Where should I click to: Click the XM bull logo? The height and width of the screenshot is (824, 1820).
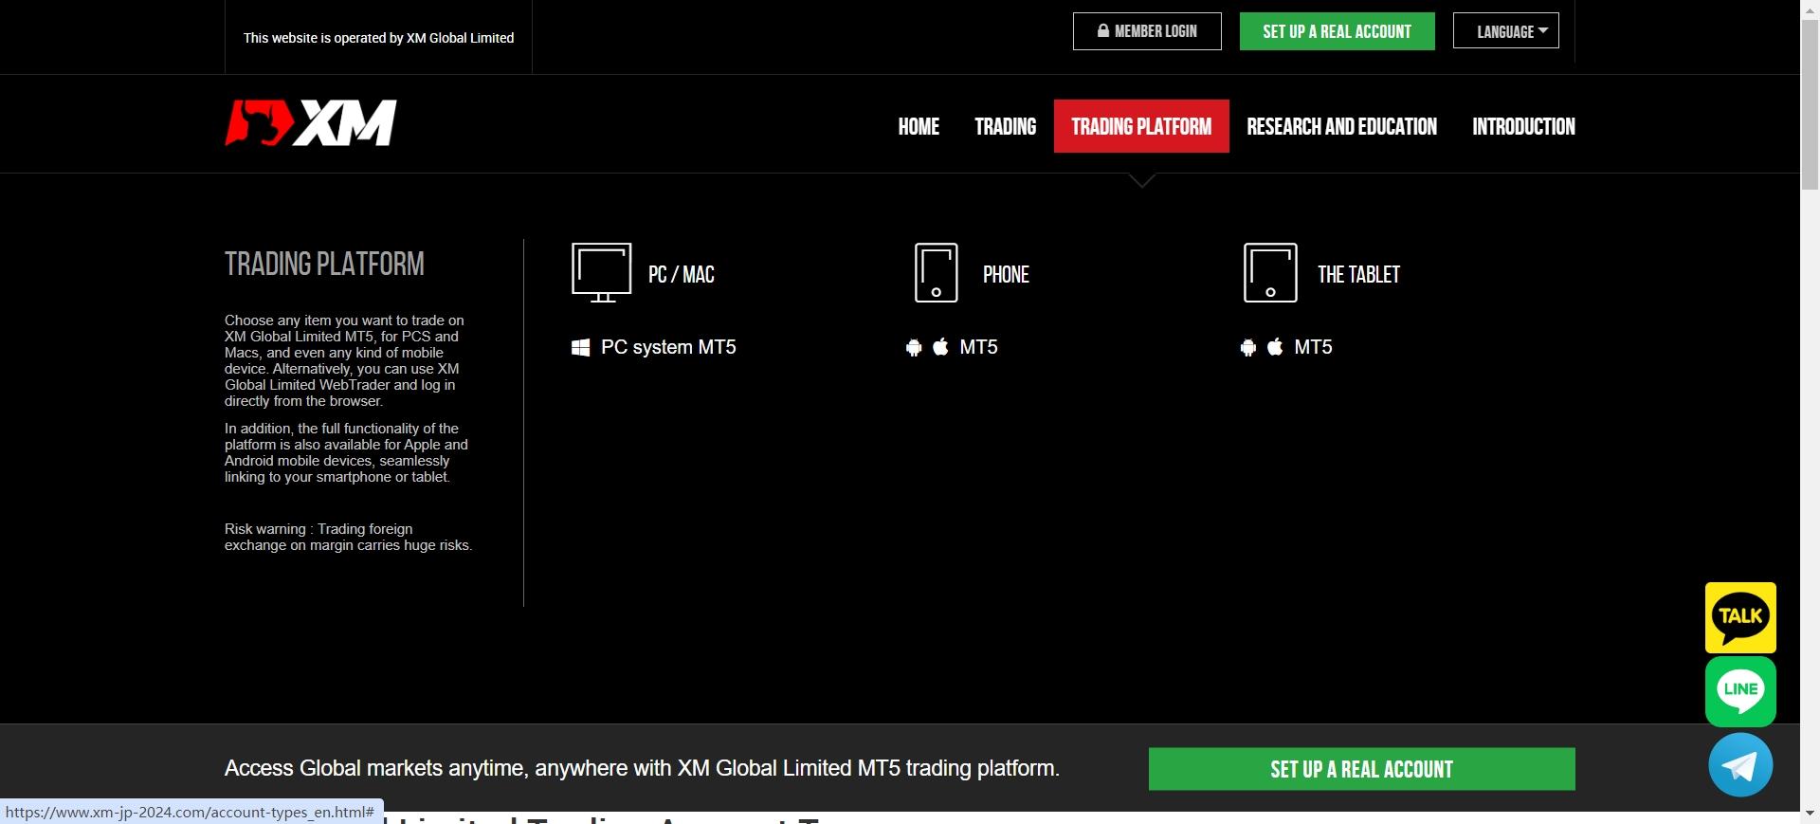311,123
